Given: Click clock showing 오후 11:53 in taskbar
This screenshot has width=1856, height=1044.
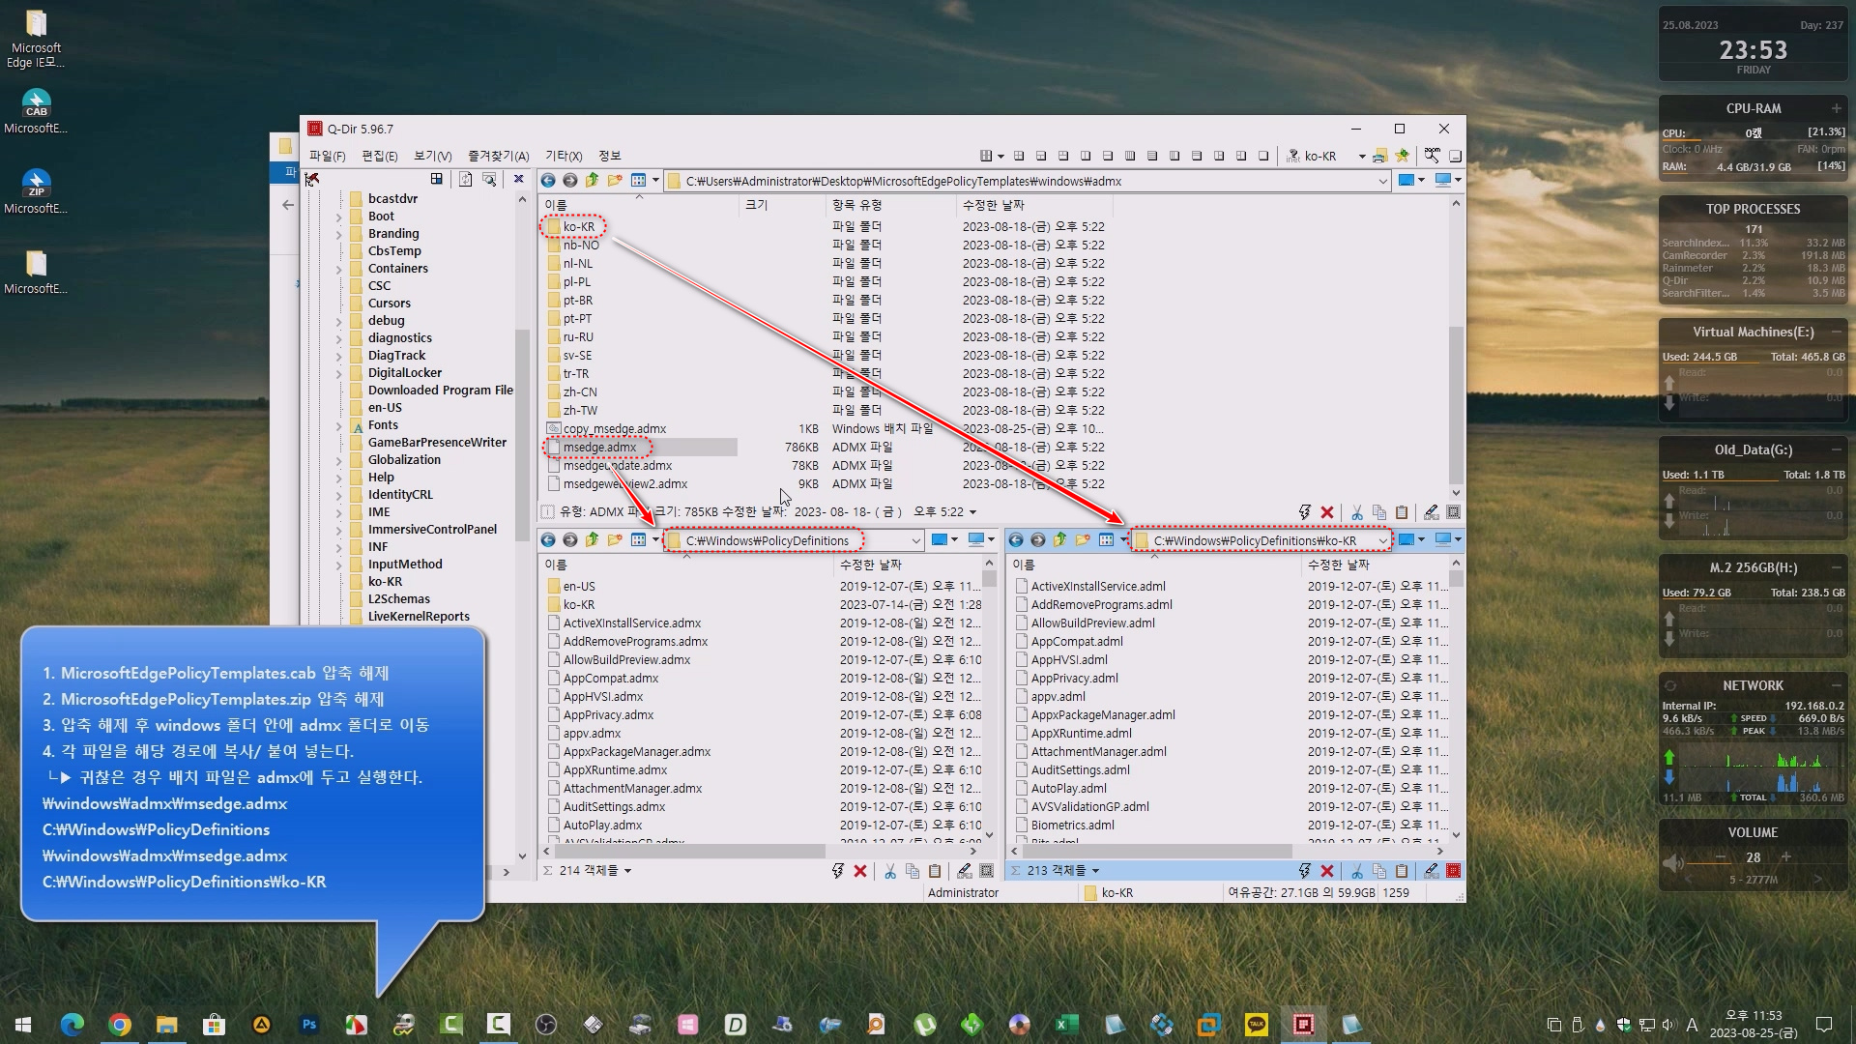Looking at the screenshot, I should pyautogui.click(x=1754, y=1025).
